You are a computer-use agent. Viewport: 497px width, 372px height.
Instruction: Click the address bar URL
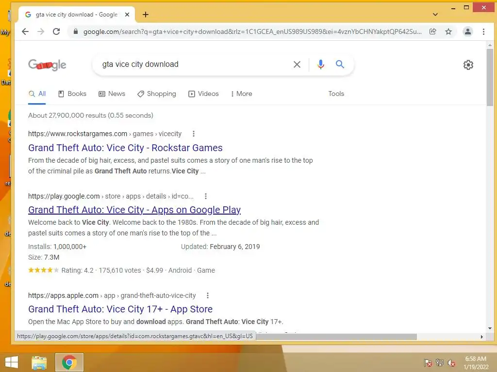pos(252,31)
